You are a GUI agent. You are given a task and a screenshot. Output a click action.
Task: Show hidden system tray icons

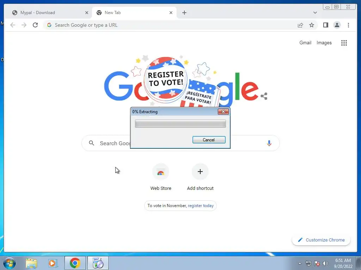point(300,263)
